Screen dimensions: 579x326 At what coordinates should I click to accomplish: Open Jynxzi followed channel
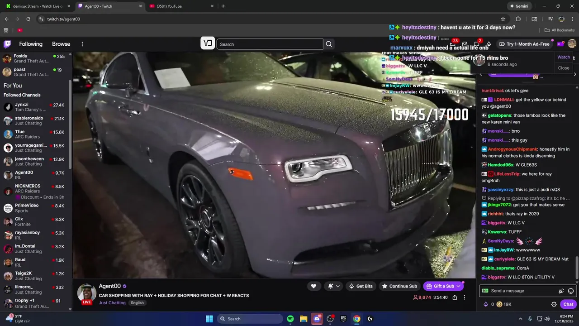[x=34, y=107]
